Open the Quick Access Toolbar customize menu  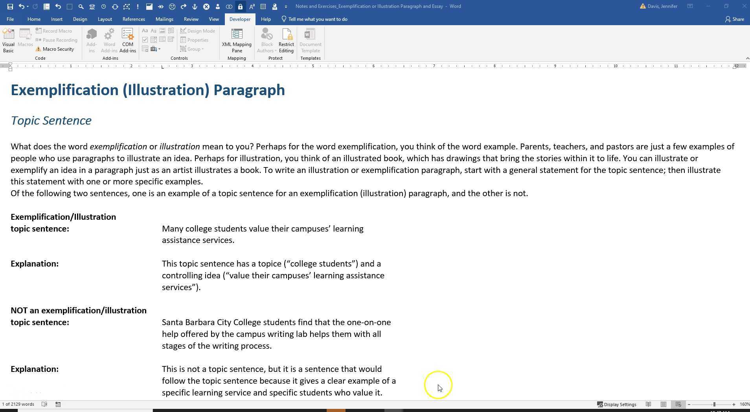point(287,6)
